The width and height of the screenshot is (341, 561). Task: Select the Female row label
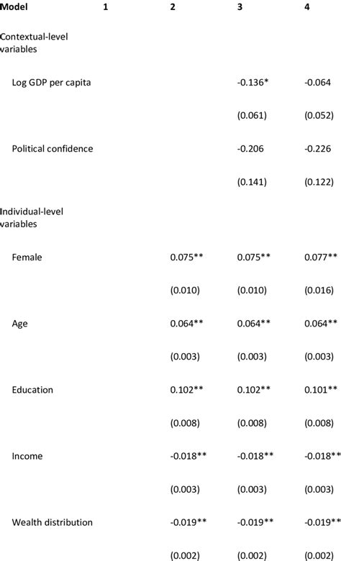(27, 257)
